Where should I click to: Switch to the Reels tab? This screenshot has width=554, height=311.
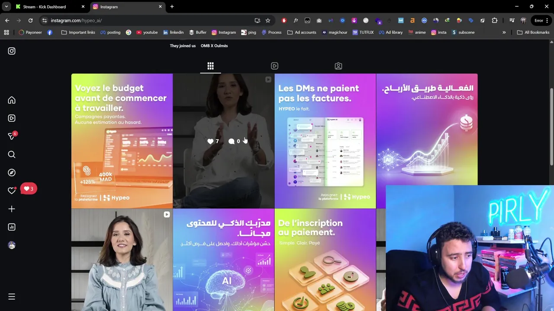click(x=274, y=66)
